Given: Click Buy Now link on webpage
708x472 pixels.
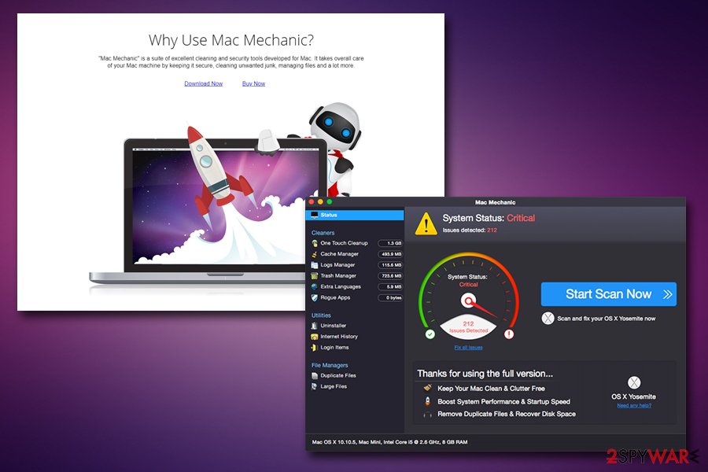Looking at the screenshot, I should [x=253, y=83].
